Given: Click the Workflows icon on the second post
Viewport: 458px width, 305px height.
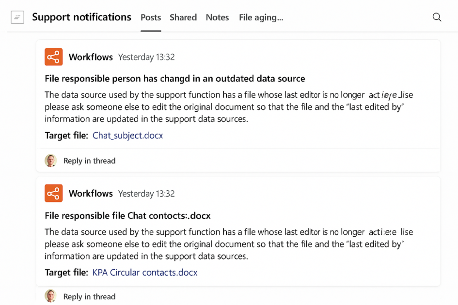Looking at the screenshot, I should point(53,193).
